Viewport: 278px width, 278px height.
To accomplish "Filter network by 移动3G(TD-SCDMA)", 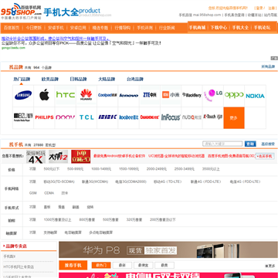I will click(59, 181).
